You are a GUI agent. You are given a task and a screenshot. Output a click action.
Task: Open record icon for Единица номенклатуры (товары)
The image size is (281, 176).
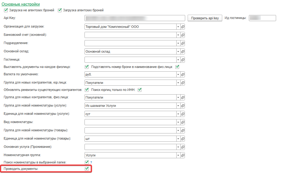[183, 139]
